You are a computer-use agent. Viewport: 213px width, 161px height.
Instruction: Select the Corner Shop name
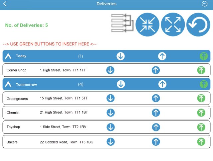[16, 70]
